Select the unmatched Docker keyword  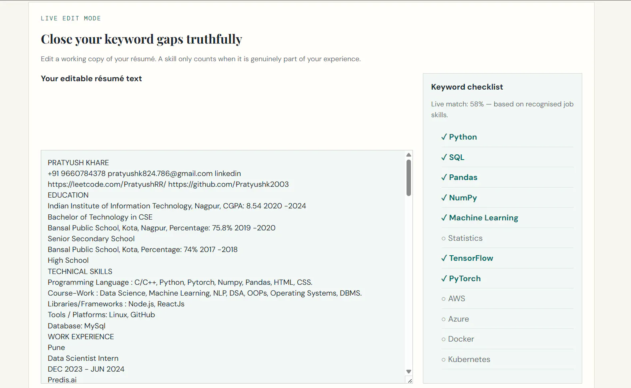pyautogui.click(x=507, y=339)
